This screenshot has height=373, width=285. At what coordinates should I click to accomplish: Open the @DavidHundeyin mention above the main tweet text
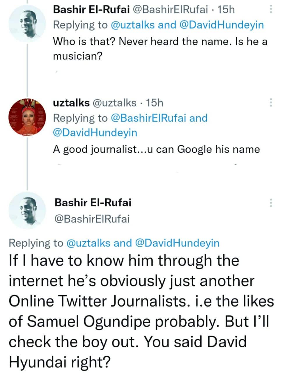[x=178, y=243]
